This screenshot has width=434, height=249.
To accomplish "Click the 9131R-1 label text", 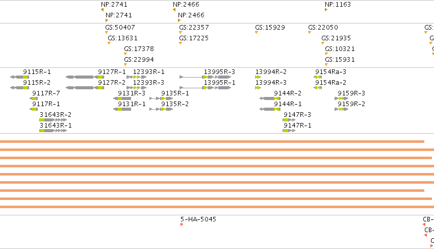I will click(x=132, y=104).
